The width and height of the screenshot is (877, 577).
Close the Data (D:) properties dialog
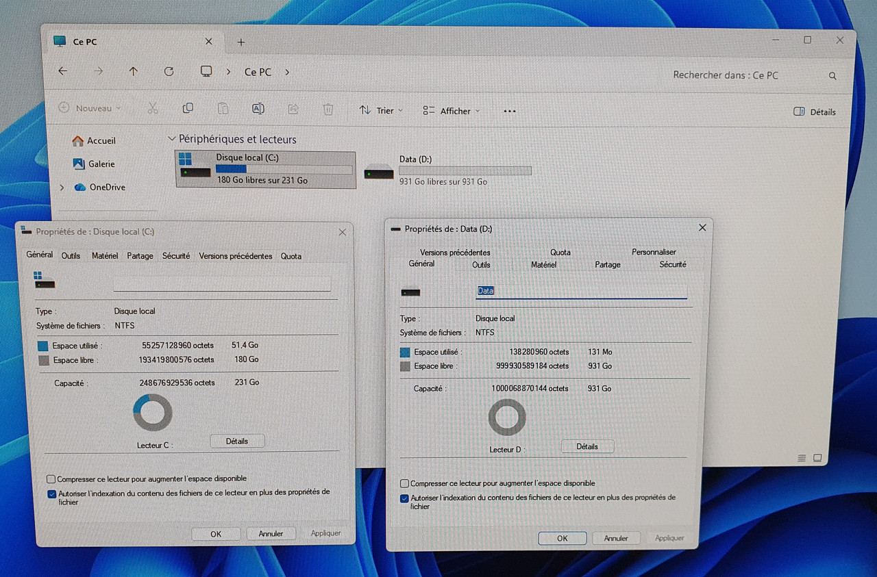pyautogui.click(x=702, y=228)
